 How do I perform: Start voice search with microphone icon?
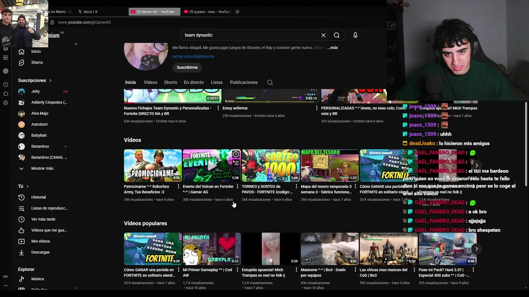[x=355, y=35]
